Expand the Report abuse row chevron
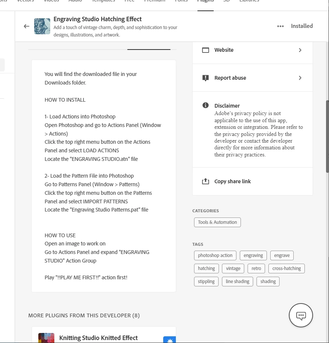329x343 pixels. click(300, 78)
